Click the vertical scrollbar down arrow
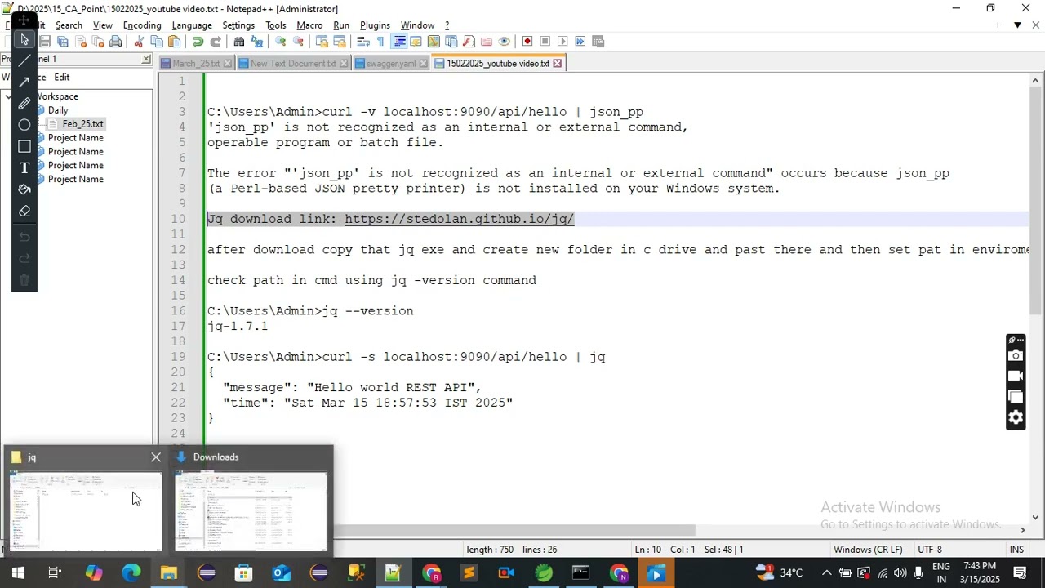This screenshot has width=1045, height=588. coord(1036,517)
